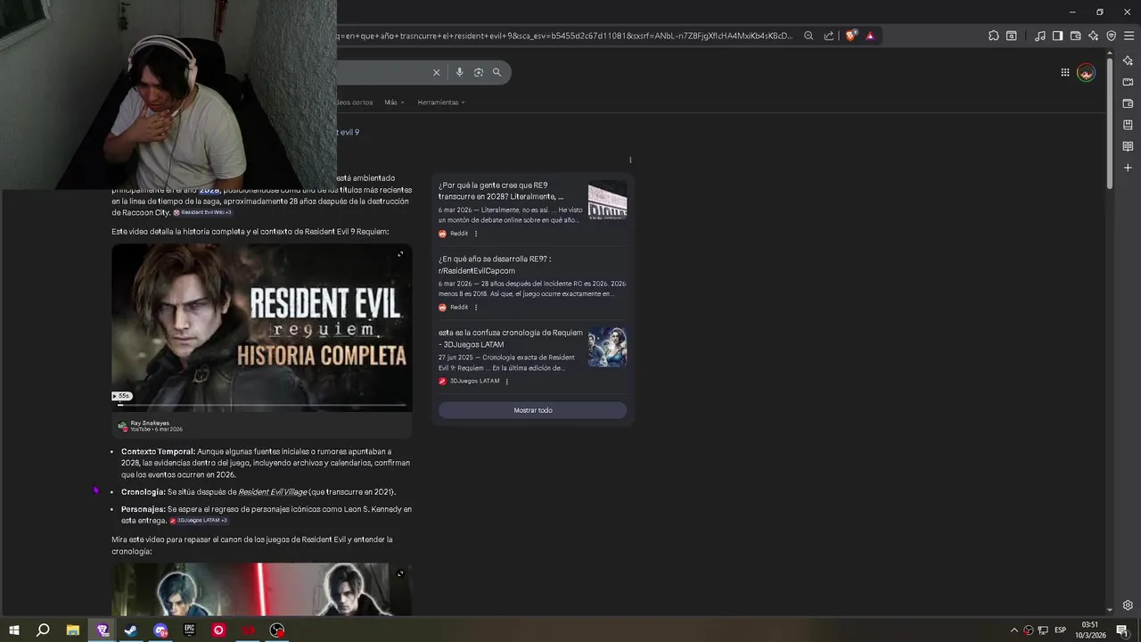Open Brave Shields lion icon

851,36
